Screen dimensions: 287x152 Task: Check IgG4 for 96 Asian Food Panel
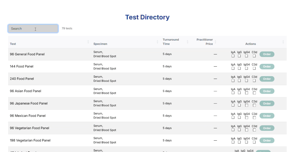coord(247,93)
